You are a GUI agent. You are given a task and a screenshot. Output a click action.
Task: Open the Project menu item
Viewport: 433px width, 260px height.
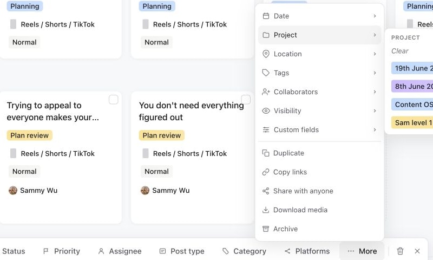click(319, 35)
